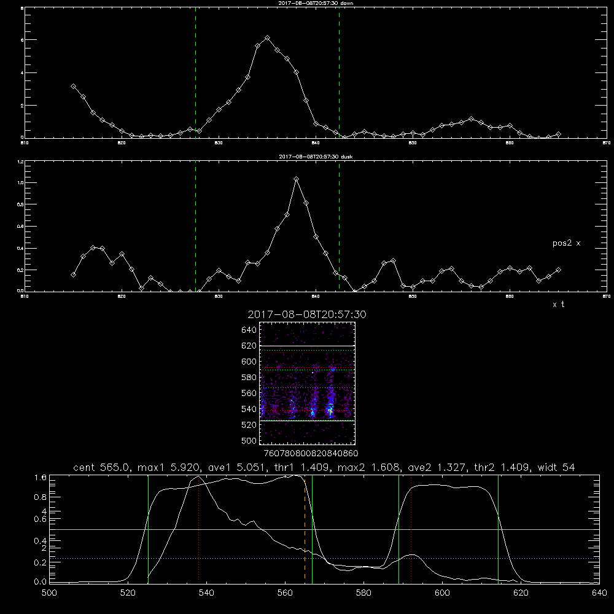614x614 pixels.
Task: Select the last diamond point of dusk curve
Action: click(558, 270)
